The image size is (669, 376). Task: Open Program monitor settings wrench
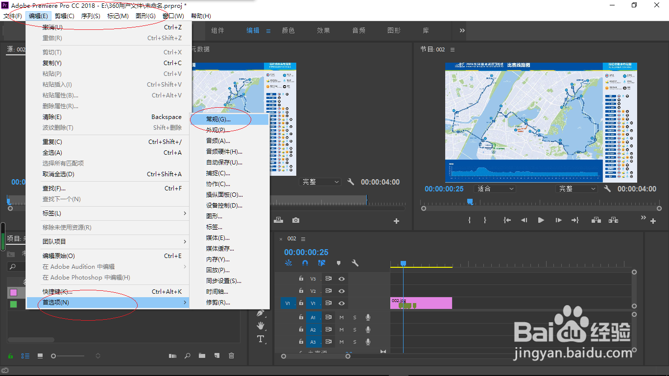(607, 188)
